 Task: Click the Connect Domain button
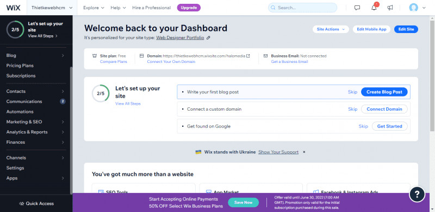(x=384, y=109)
